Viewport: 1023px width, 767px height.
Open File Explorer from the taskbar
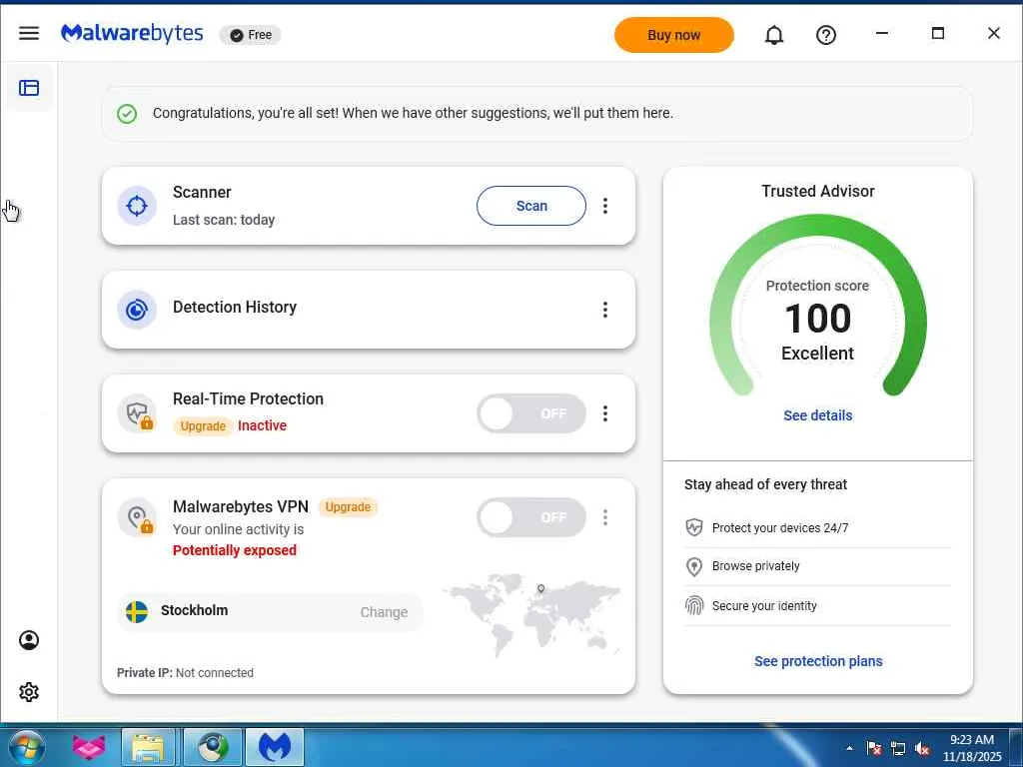click(148, 747)
